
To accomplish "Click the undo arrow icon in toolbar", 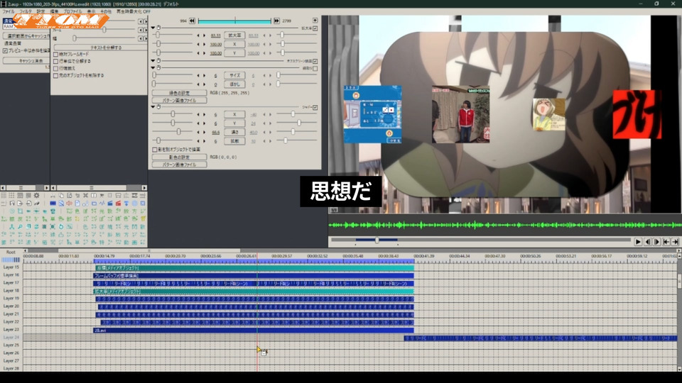I will [x=77, y=196].
